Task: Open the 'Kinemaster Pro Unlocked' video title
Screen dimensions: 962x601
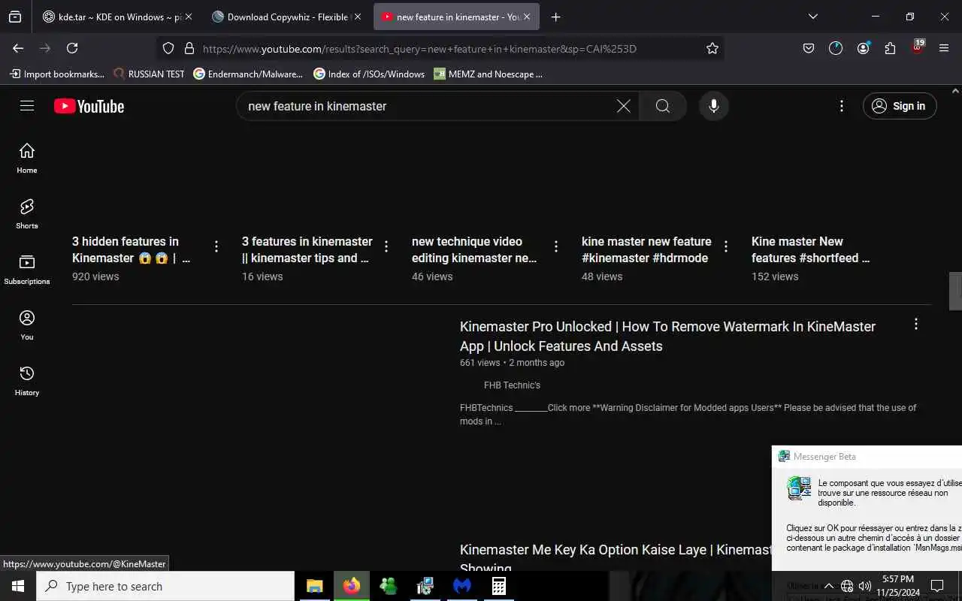Action: pyautogui.click(x=667, y=336)
